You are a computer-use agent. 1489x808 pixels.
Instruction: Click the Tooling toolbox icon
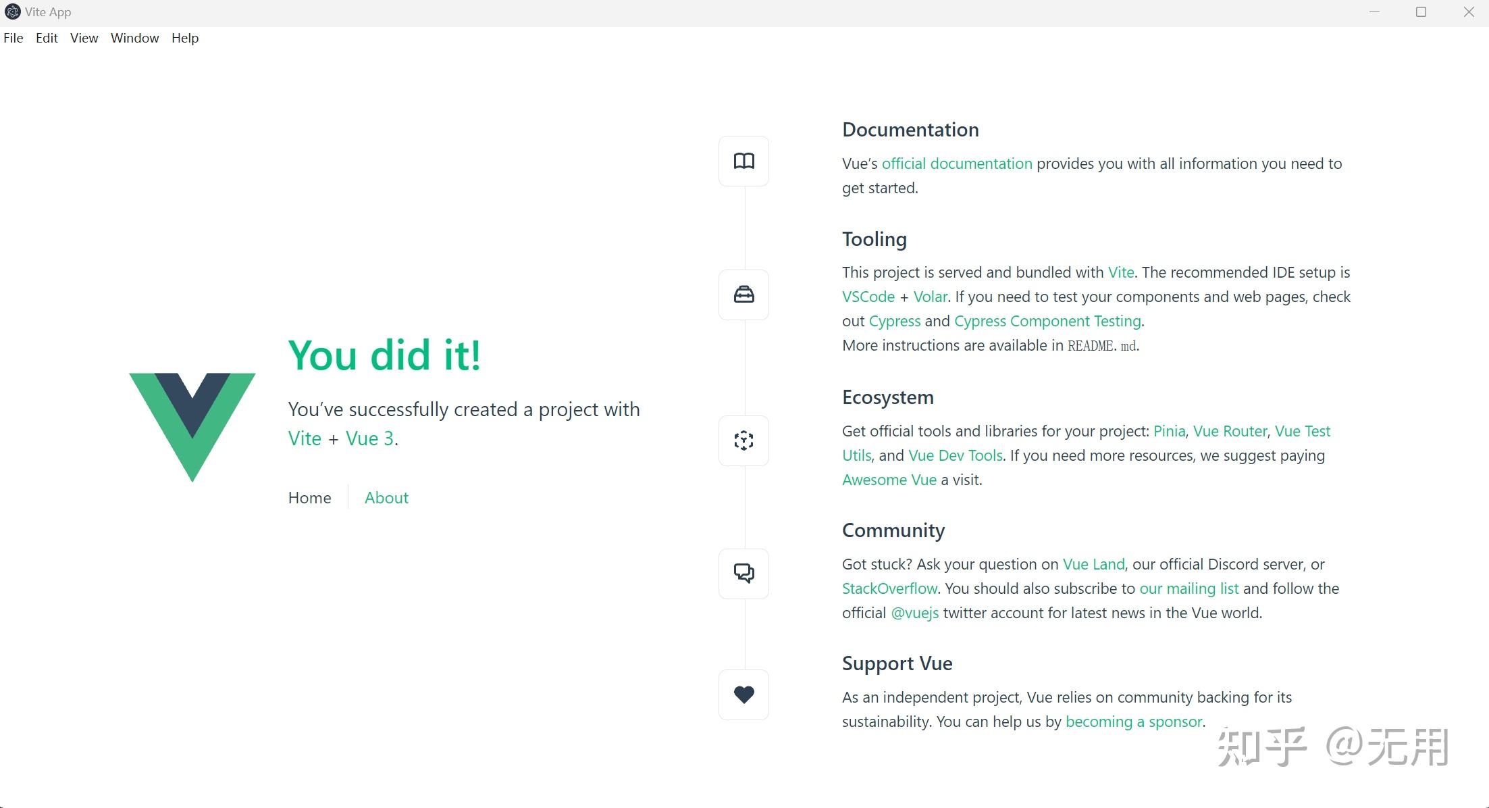point(743,295)
